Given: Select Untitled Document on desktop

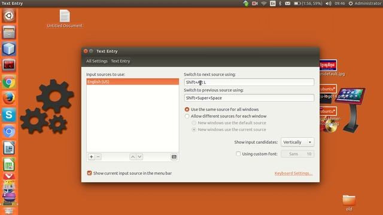Looking at the screenshot, I should pyautogui.click(x=65, y=19).
